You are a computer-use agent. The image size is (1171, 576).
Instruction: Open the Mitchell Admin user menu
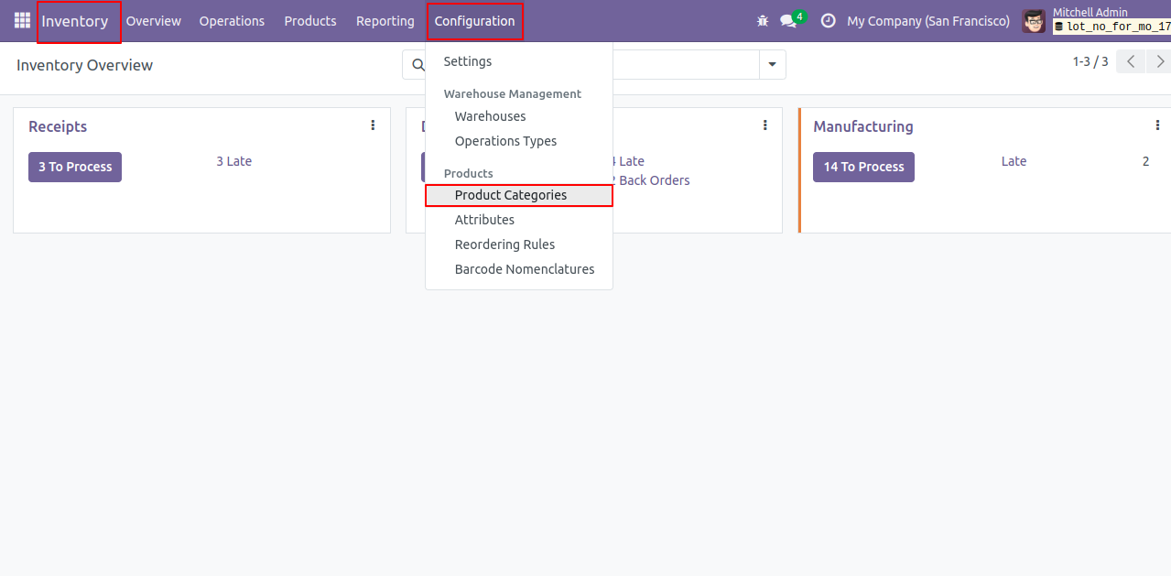(1096, 20)
